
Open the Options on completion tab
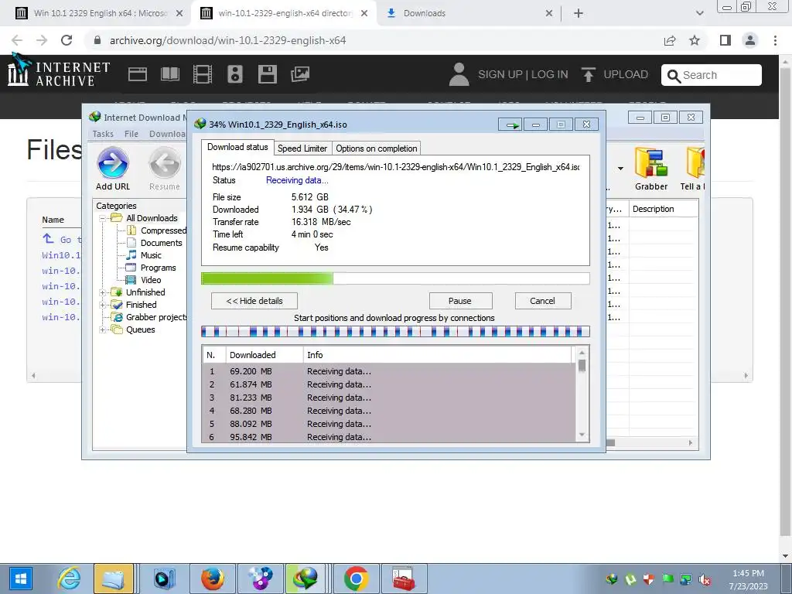click(377, 148)
